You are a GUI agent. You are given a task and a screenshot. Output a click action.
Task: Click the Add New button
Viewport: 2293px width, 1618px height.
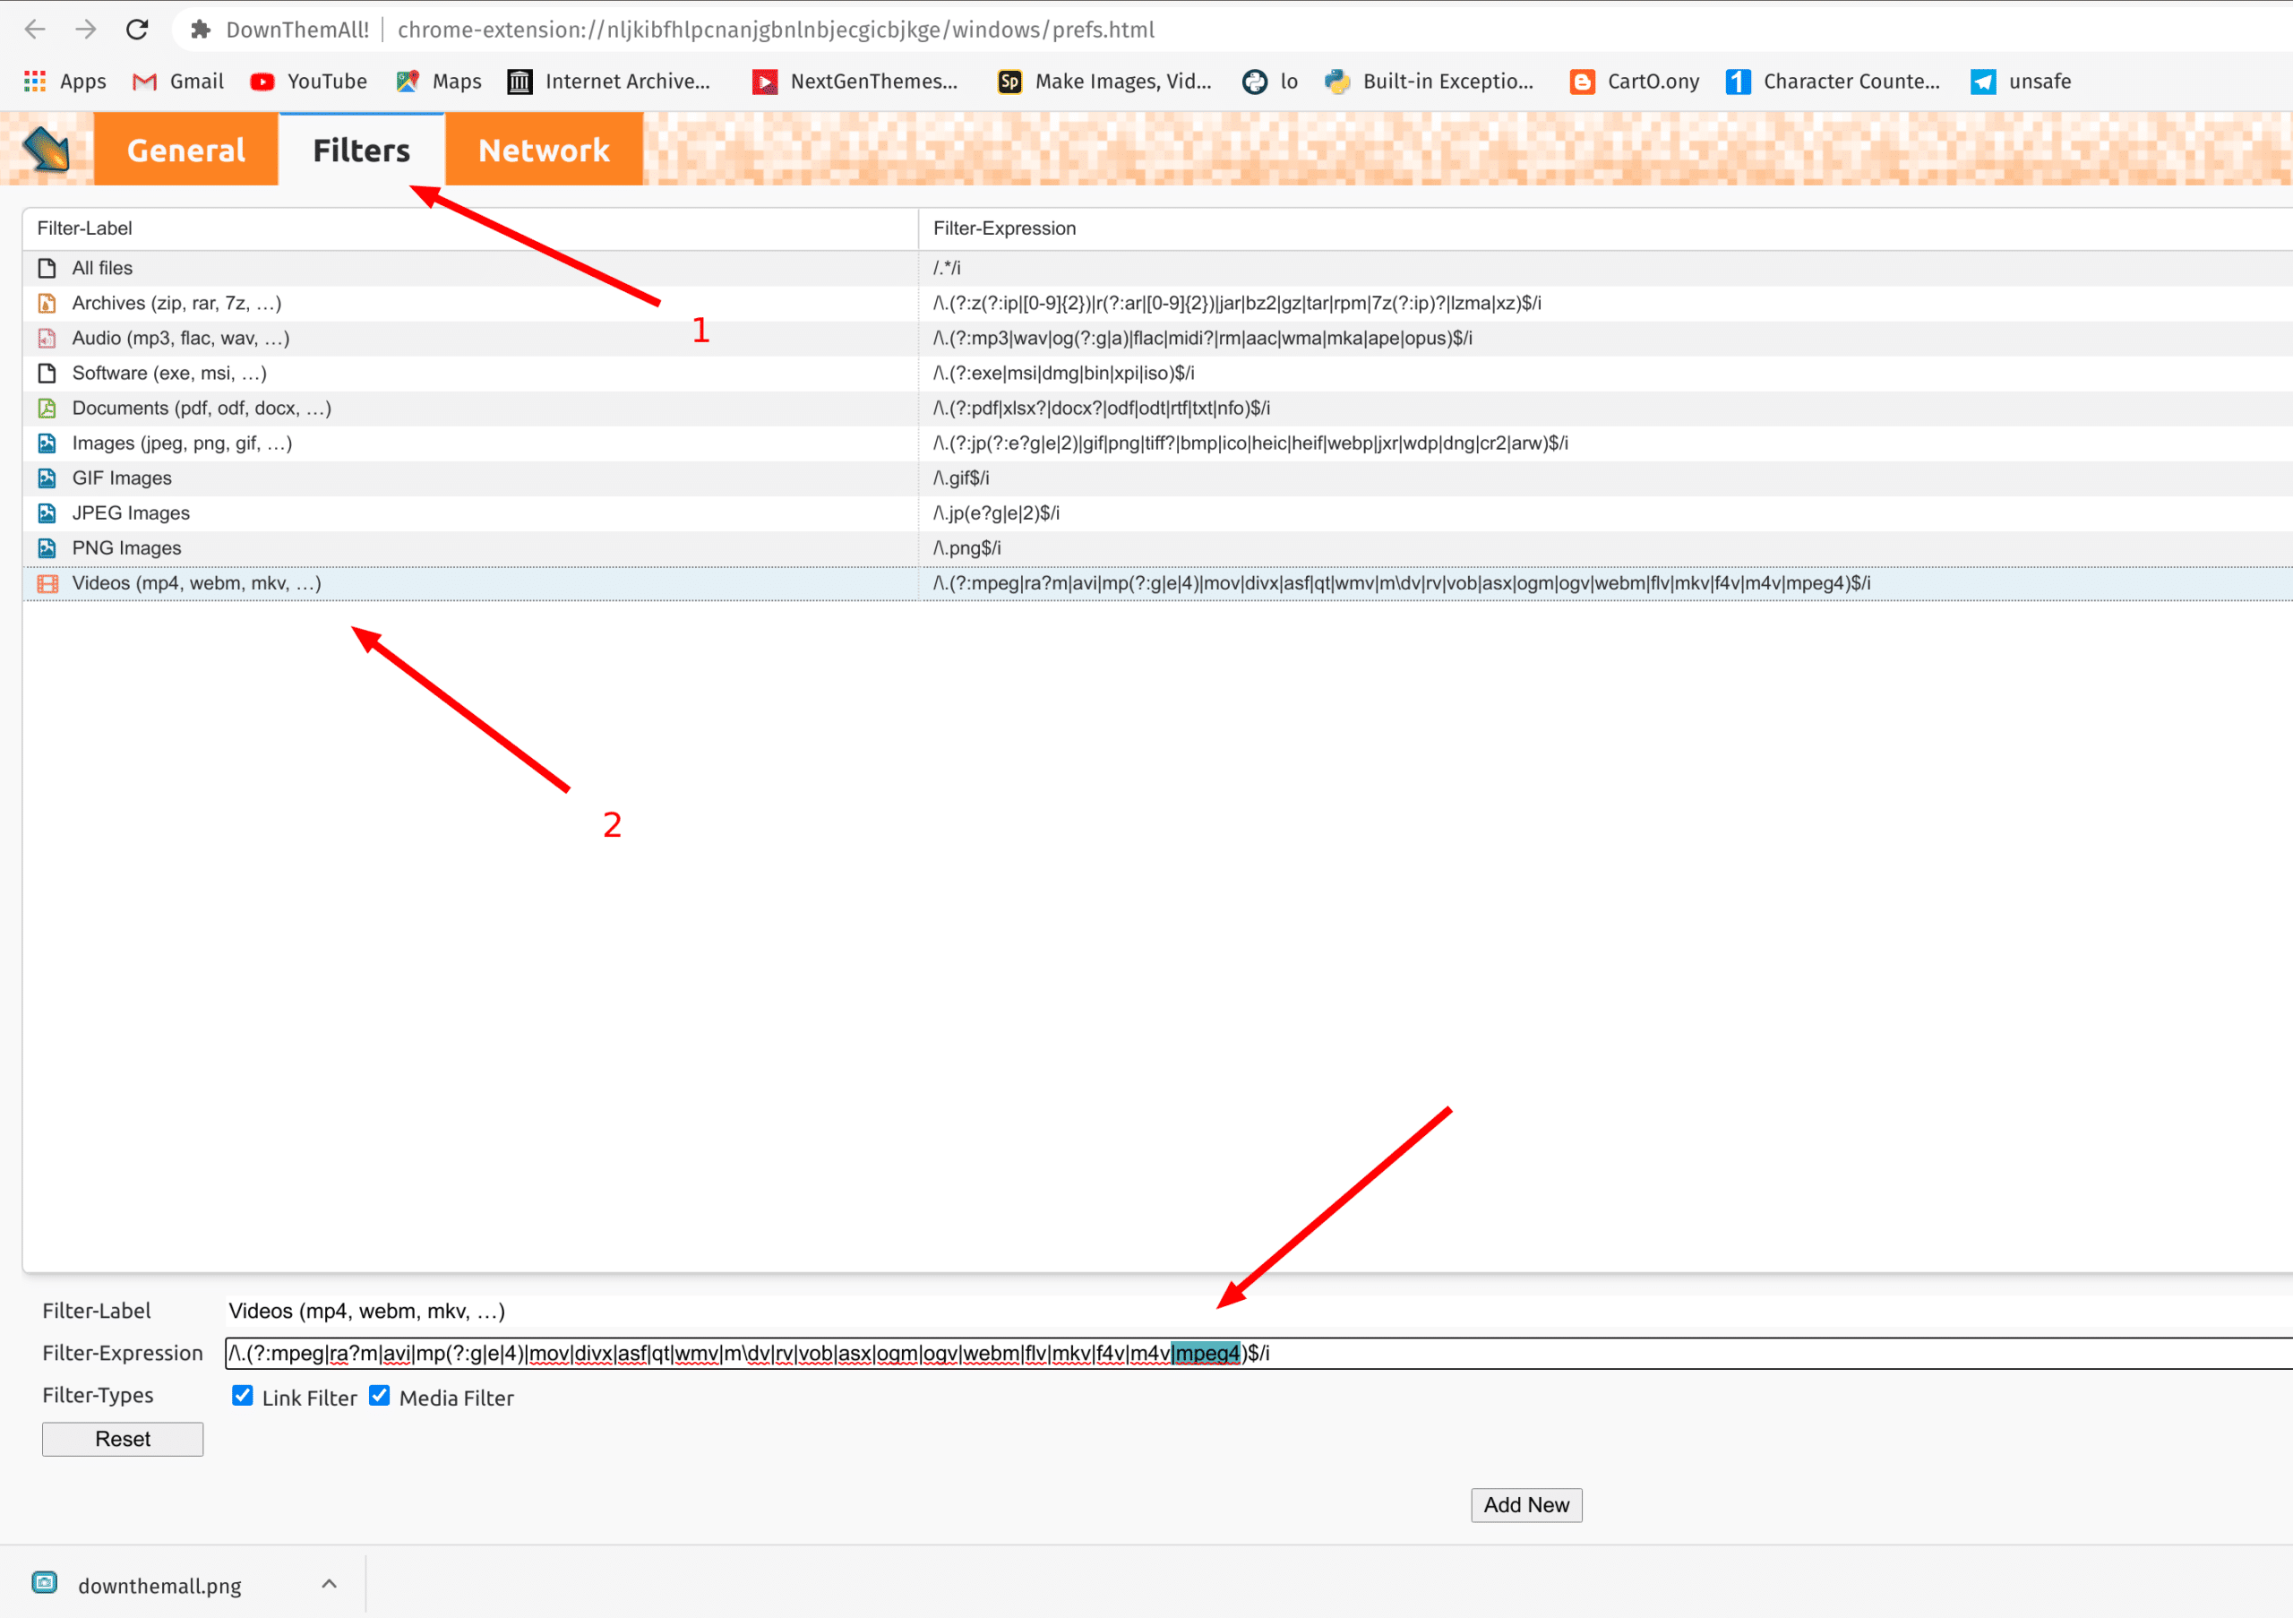pos(1525,1505)
